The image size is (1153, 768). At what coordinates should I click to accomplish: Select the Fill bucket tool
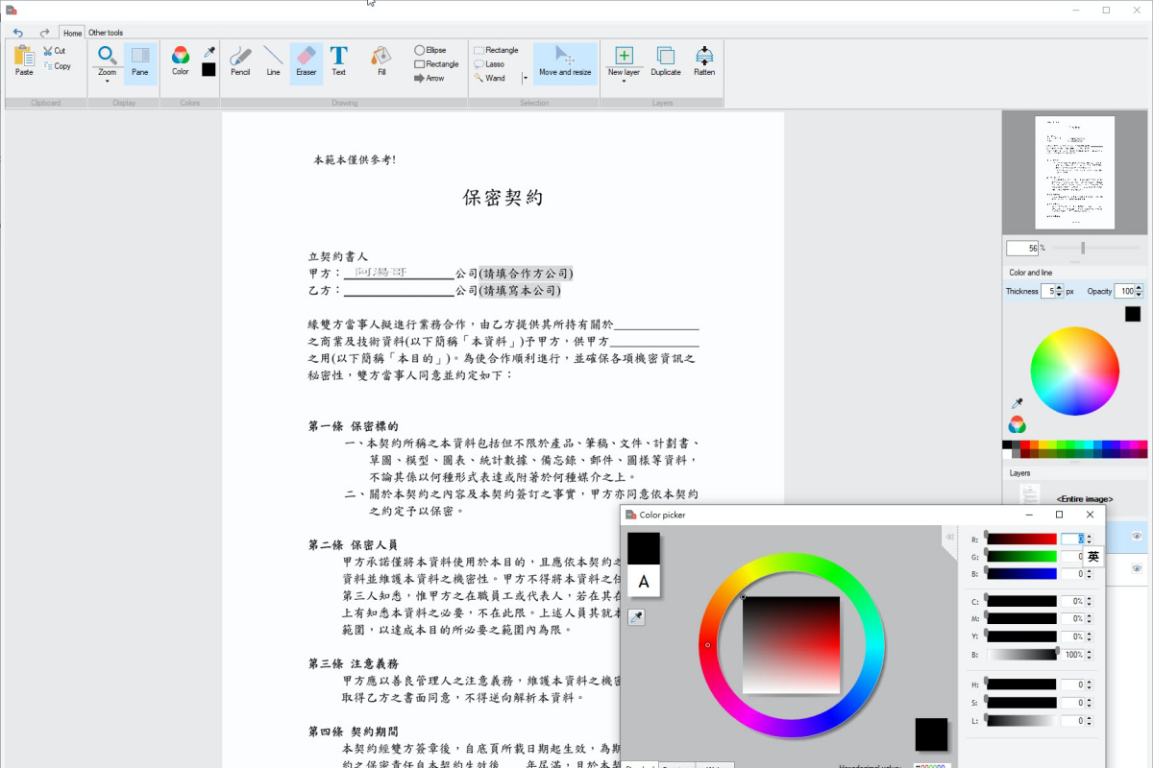[x=381, y=62]
